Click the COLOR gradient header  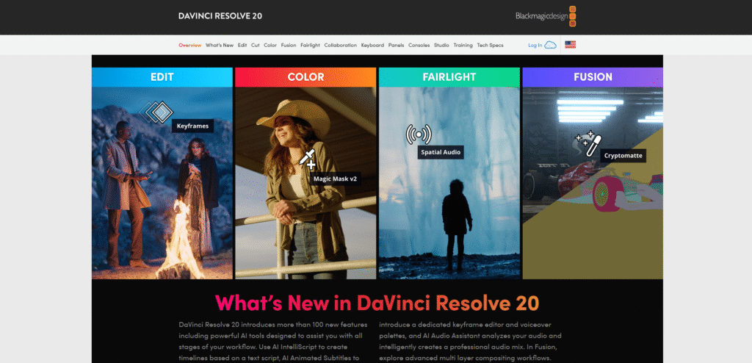pos(305,77)
